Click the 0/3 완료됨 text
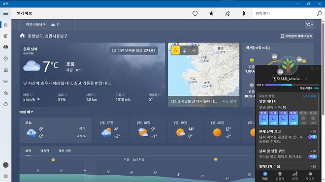Viewport: 325px width, 182px height. point(309,96)
